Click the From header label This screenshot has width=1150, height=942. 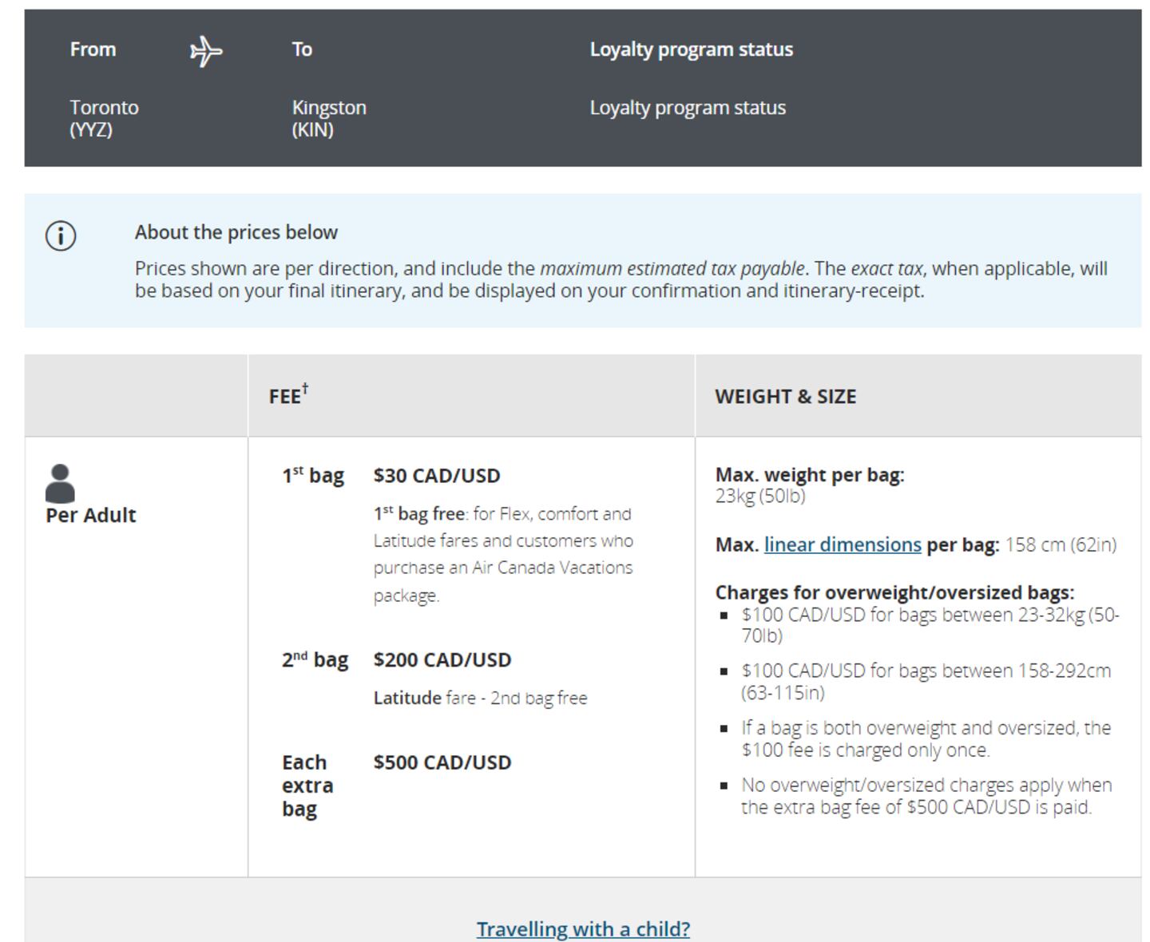click(93, 49)
